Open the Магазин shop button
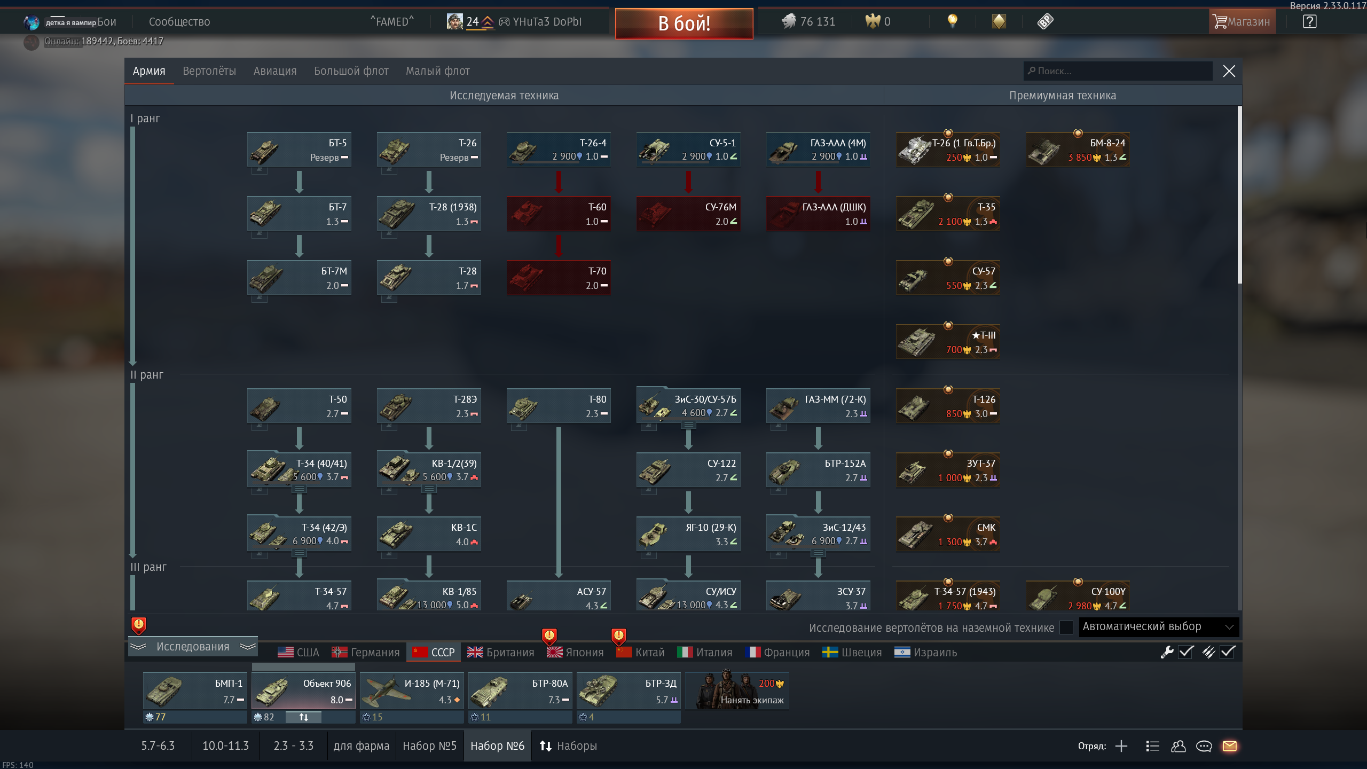The image size is (1367, 769). 1242,22
